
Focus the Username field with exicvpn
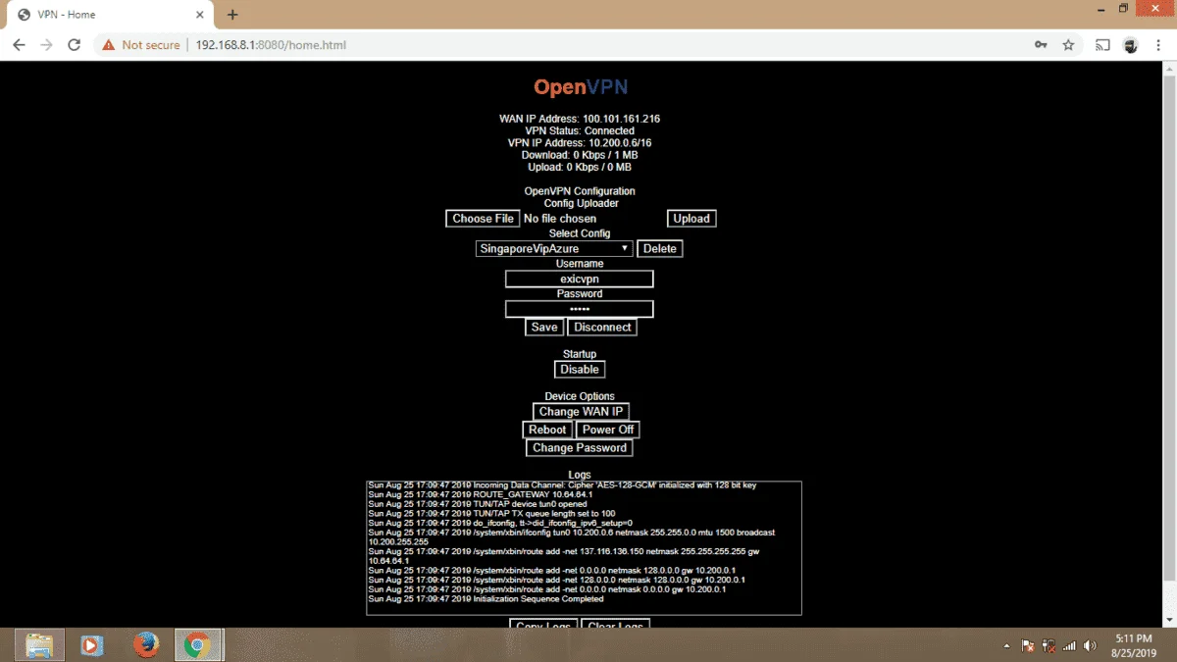tap(580, 280)
